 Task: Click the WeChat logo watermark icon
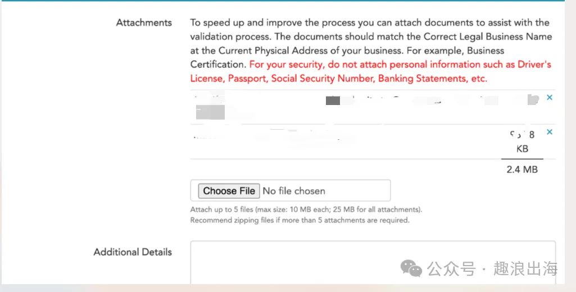(411, 268)
